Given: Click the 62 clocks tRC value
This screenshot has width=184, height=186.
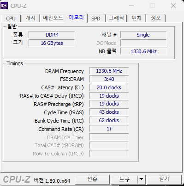Looking at the screenshot, I should (109, 120).
